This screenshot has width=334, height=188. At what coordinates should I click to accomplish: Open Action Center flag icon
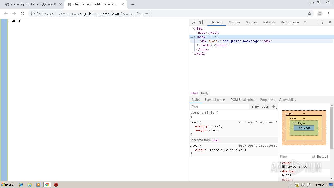pos(309,185)
